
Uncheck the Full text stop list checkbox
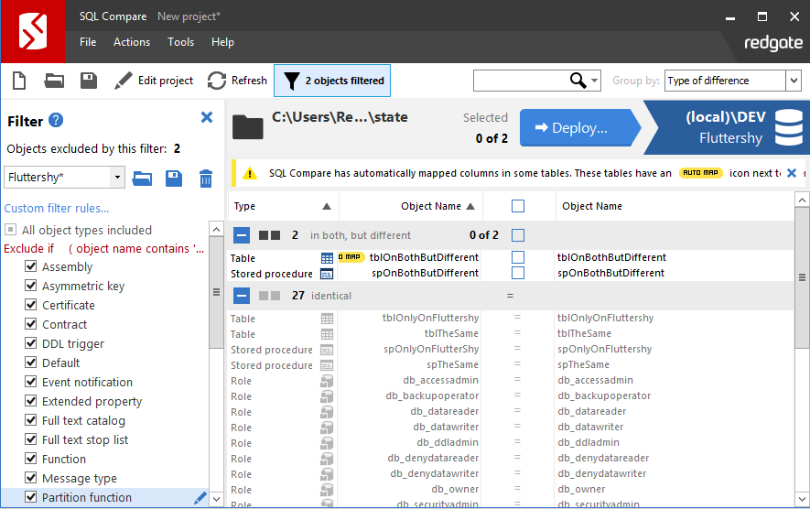click(31, 439)
